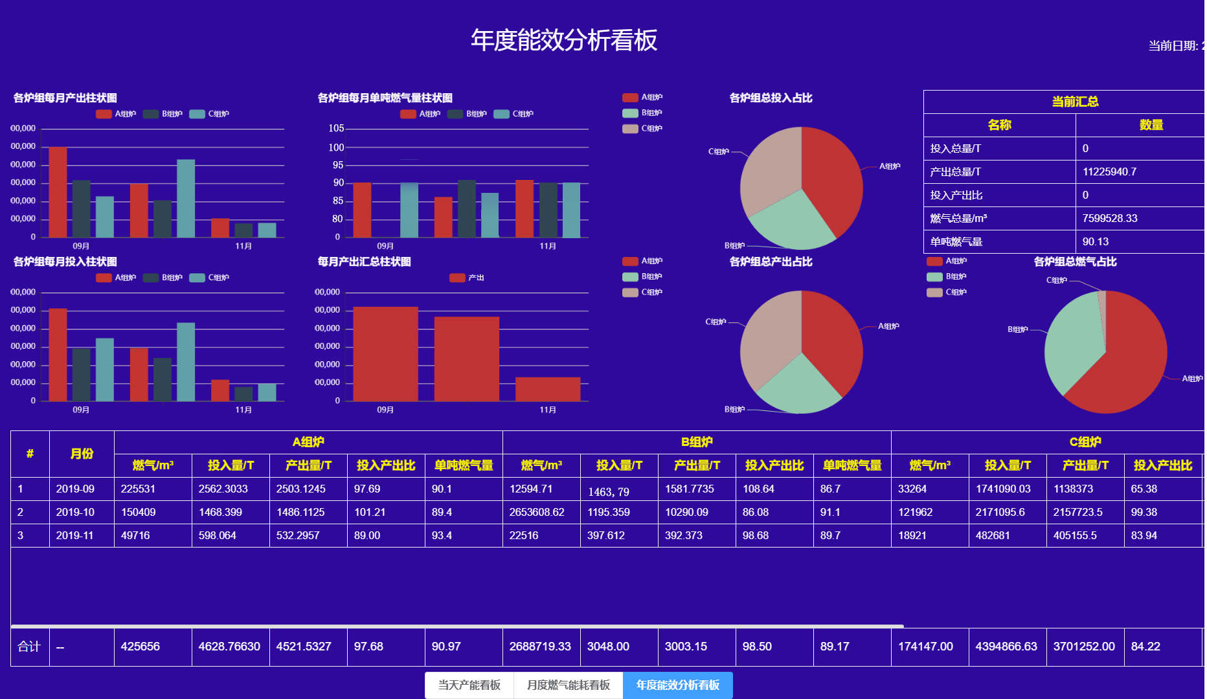The width and height of the screenshot is (1207, 699).
Task: Toggle A组炉 legend in 各炉组每月产出柱状图
Action: (x=117, y=114)
